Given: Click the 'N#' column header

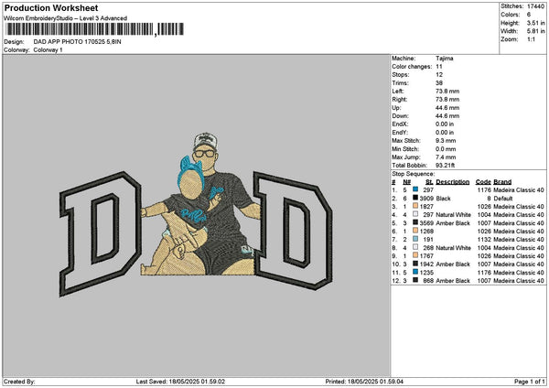Looking at the screenshot, I should 406,182.
